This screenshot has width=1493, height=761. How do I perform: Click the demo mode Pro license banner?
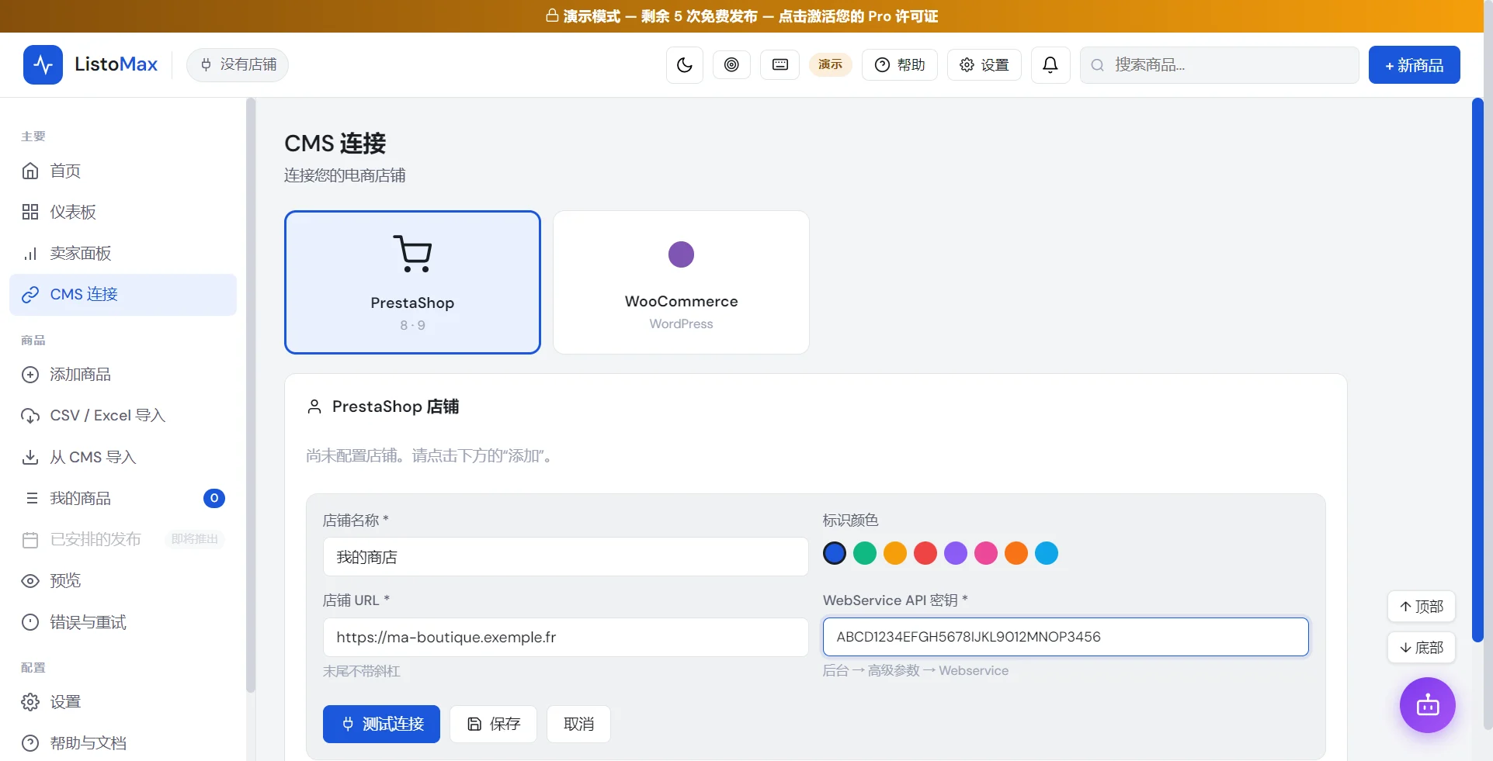click(x=742, y=16)
